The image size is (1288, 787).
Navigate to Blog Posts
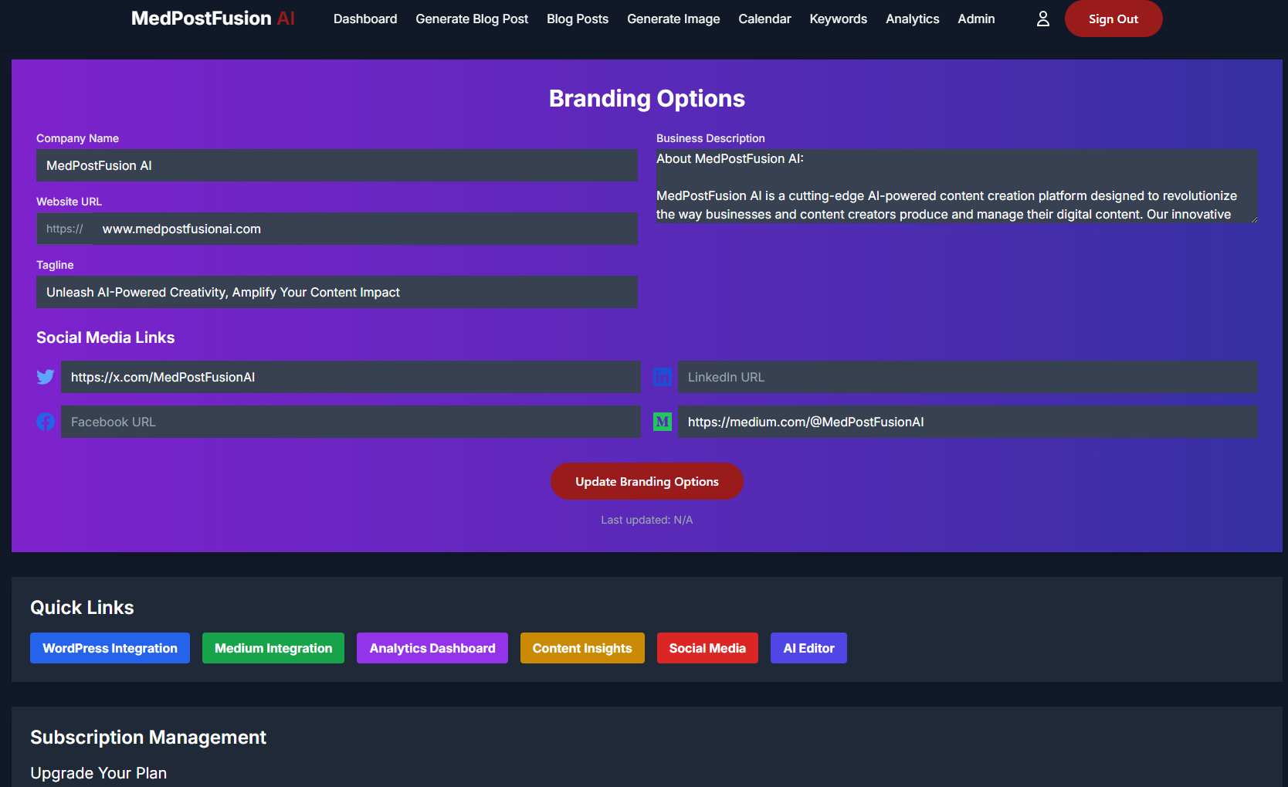(x=578, y=19)
